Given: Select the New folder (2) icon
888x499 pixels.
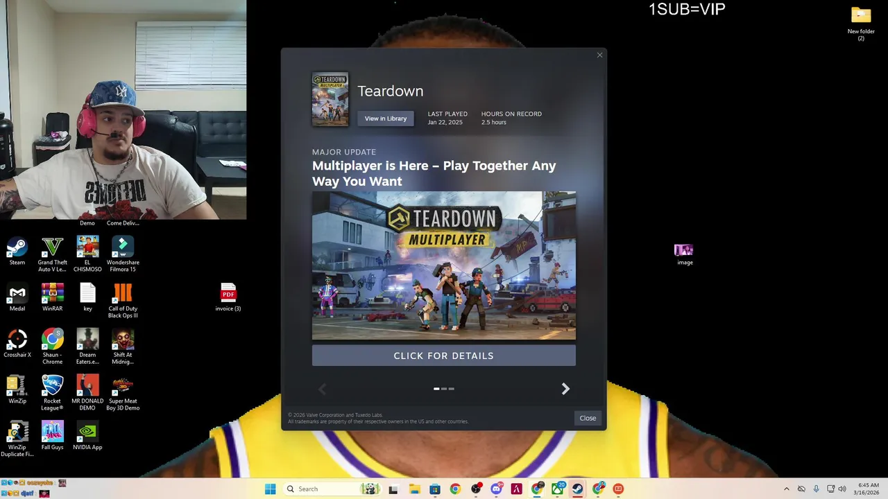Looking at the screenshot, I should [861, 24].
